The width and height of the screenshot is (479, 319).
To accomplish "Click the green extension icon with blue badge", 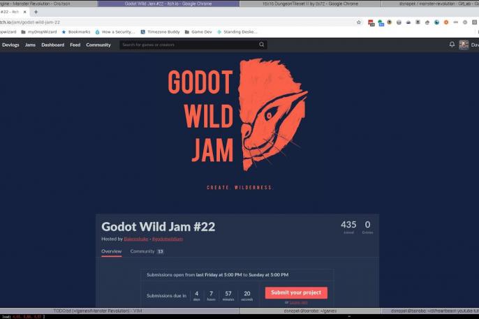I will pyautogui.click(x=381, y=23).
